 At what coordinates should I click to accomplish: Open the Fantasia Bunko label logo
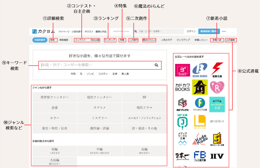click(x=200, y=104)
